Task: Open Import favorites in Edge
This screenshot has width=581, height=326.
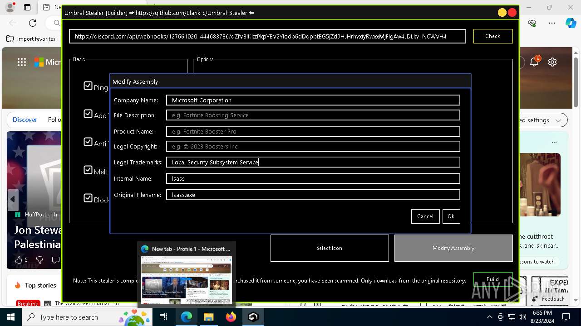Action: tap(31, 39)
